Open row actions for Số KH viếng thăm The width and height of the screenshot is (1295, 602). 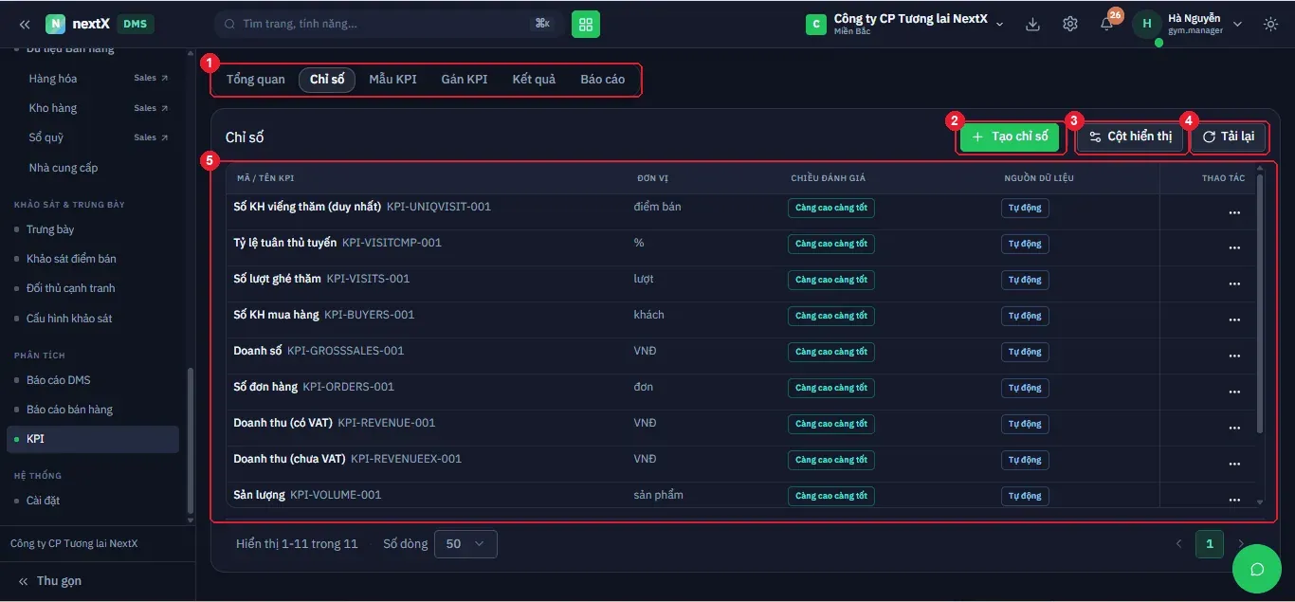(1234, 212)
